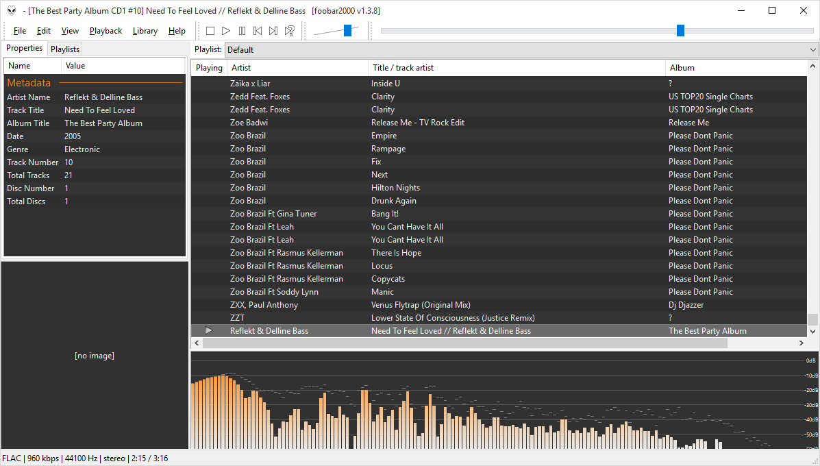Click the Total Tracks value 21
Viewport: 820px width, 466px height.
click(x=69, y=175)
